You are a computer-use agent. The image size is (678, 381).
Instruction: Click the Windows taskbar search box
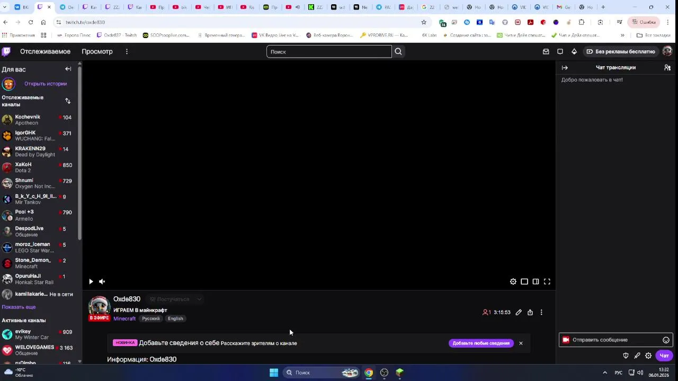click(x=322, y=373)
